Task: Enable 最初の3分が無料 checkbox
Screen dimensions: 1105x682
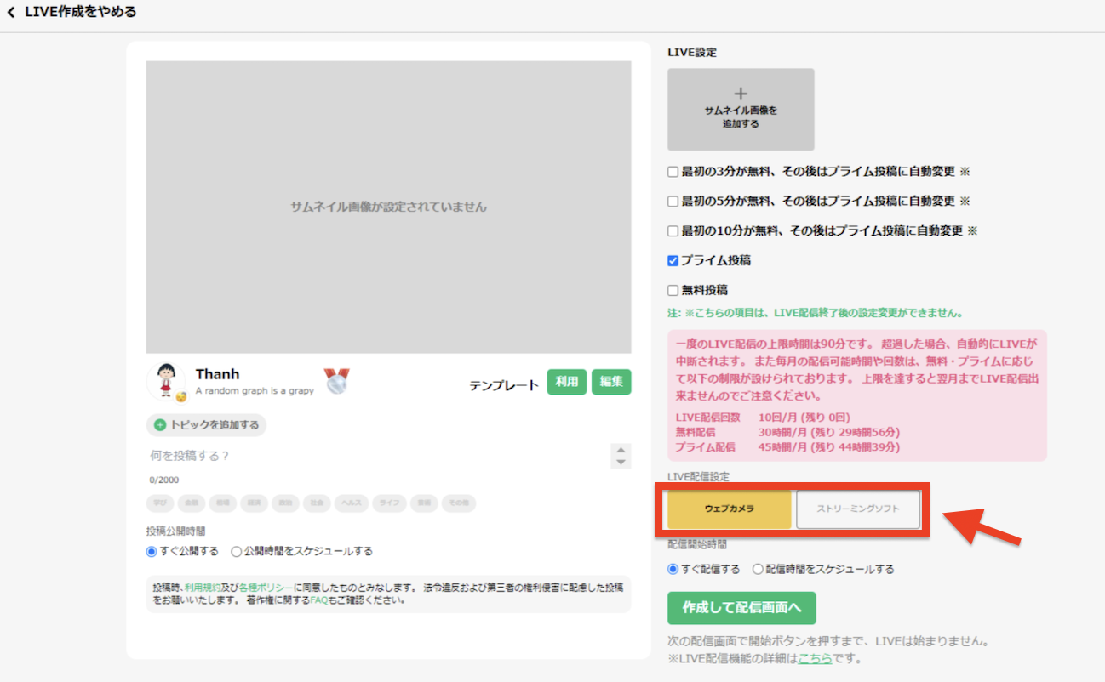Action: [673, 172]
